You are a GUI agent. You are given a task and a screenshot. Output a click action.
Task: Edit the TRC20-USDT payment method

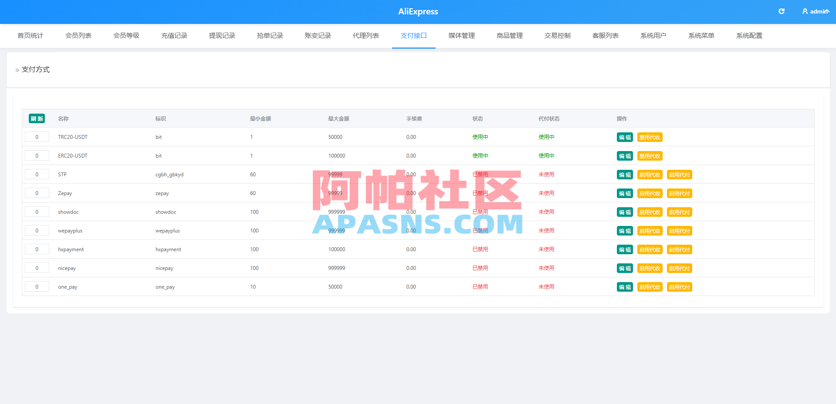pos(625,137)
